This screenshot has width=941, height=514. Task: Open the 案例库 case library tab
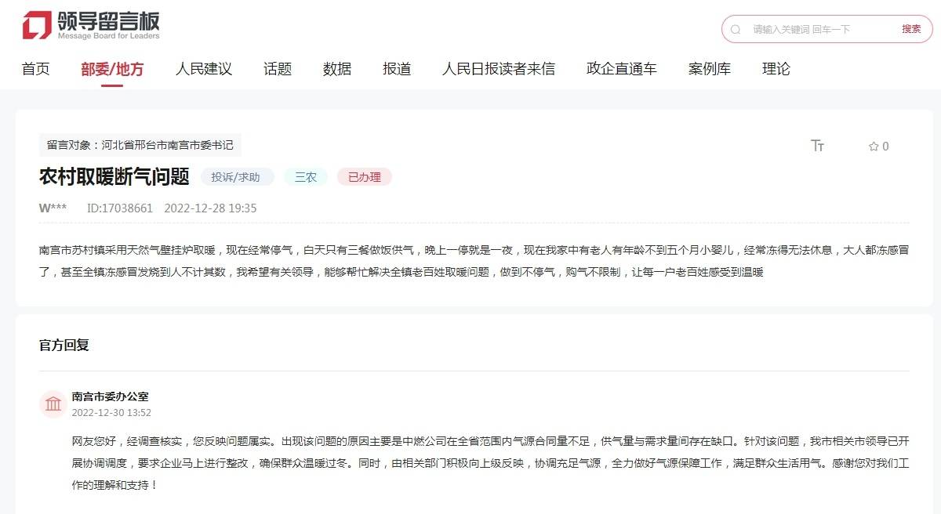(710, 69)
